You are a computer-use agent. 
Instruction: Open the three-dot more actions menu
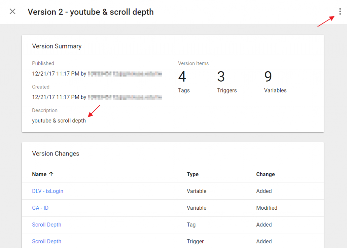(340, 12)
